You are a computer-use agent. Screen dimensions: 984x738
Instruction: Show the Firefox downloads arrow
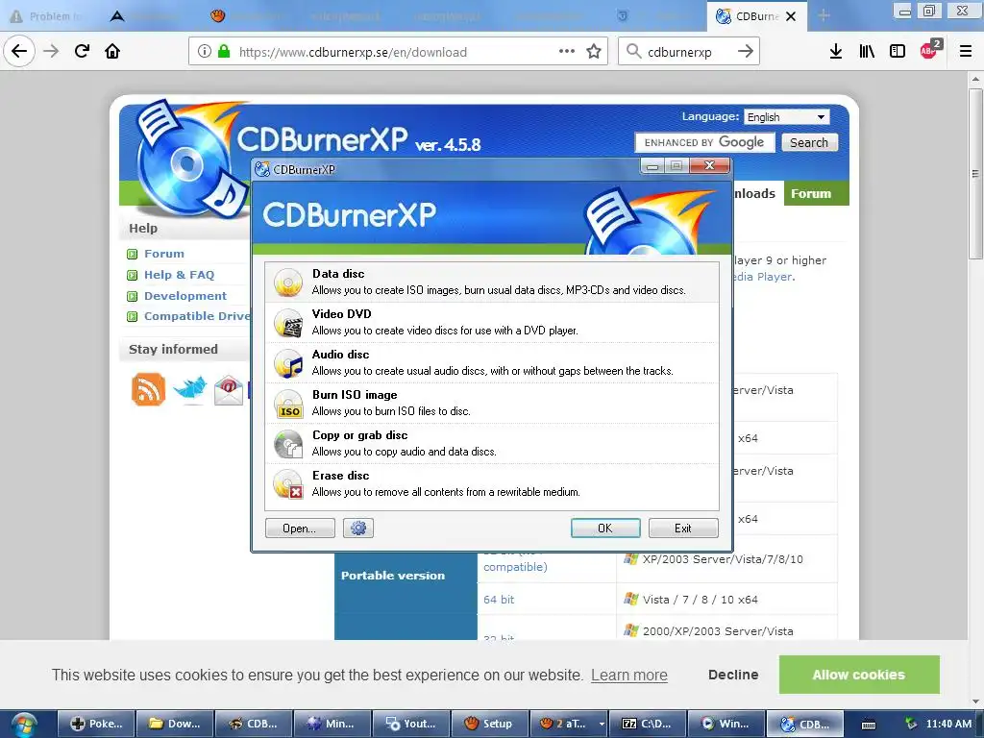[x=836, y=52]
